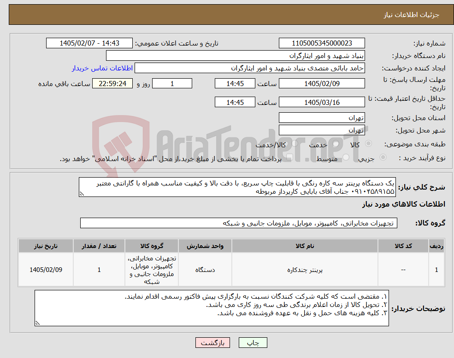Select the متوسط purchase type radio

(x=346, y=157)
